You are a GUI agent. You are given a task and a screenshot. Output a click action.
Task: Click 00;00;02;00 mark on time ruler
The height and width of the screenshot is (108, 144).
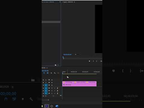pyautogui.click(x=85, y=72)
